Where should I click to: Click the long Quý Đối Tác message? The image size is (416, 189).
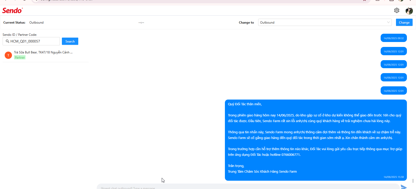[316, 140]
